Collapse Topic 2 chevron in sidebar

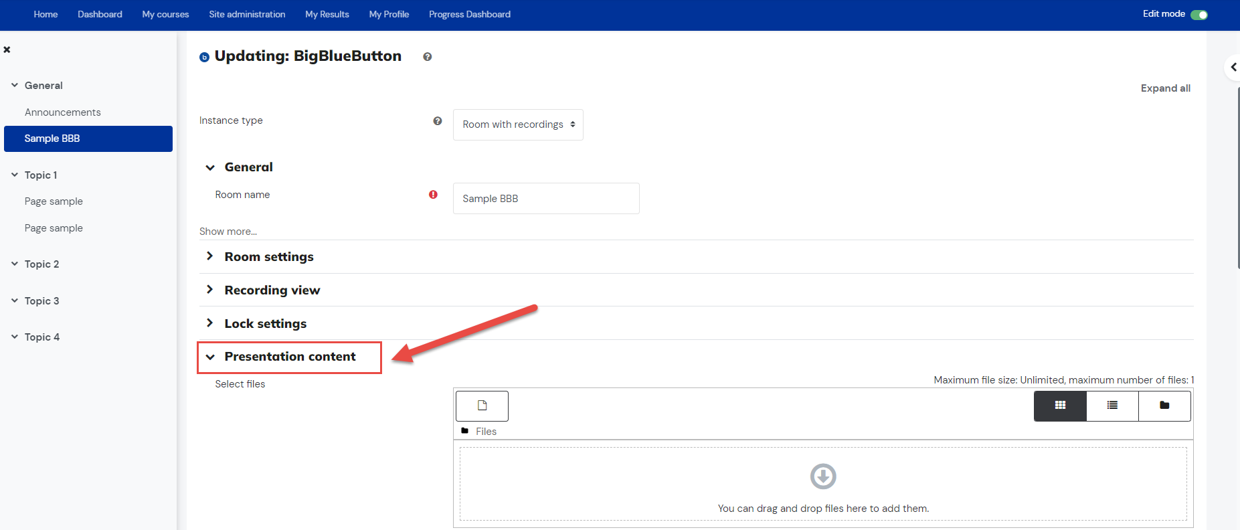coord(15,264)
